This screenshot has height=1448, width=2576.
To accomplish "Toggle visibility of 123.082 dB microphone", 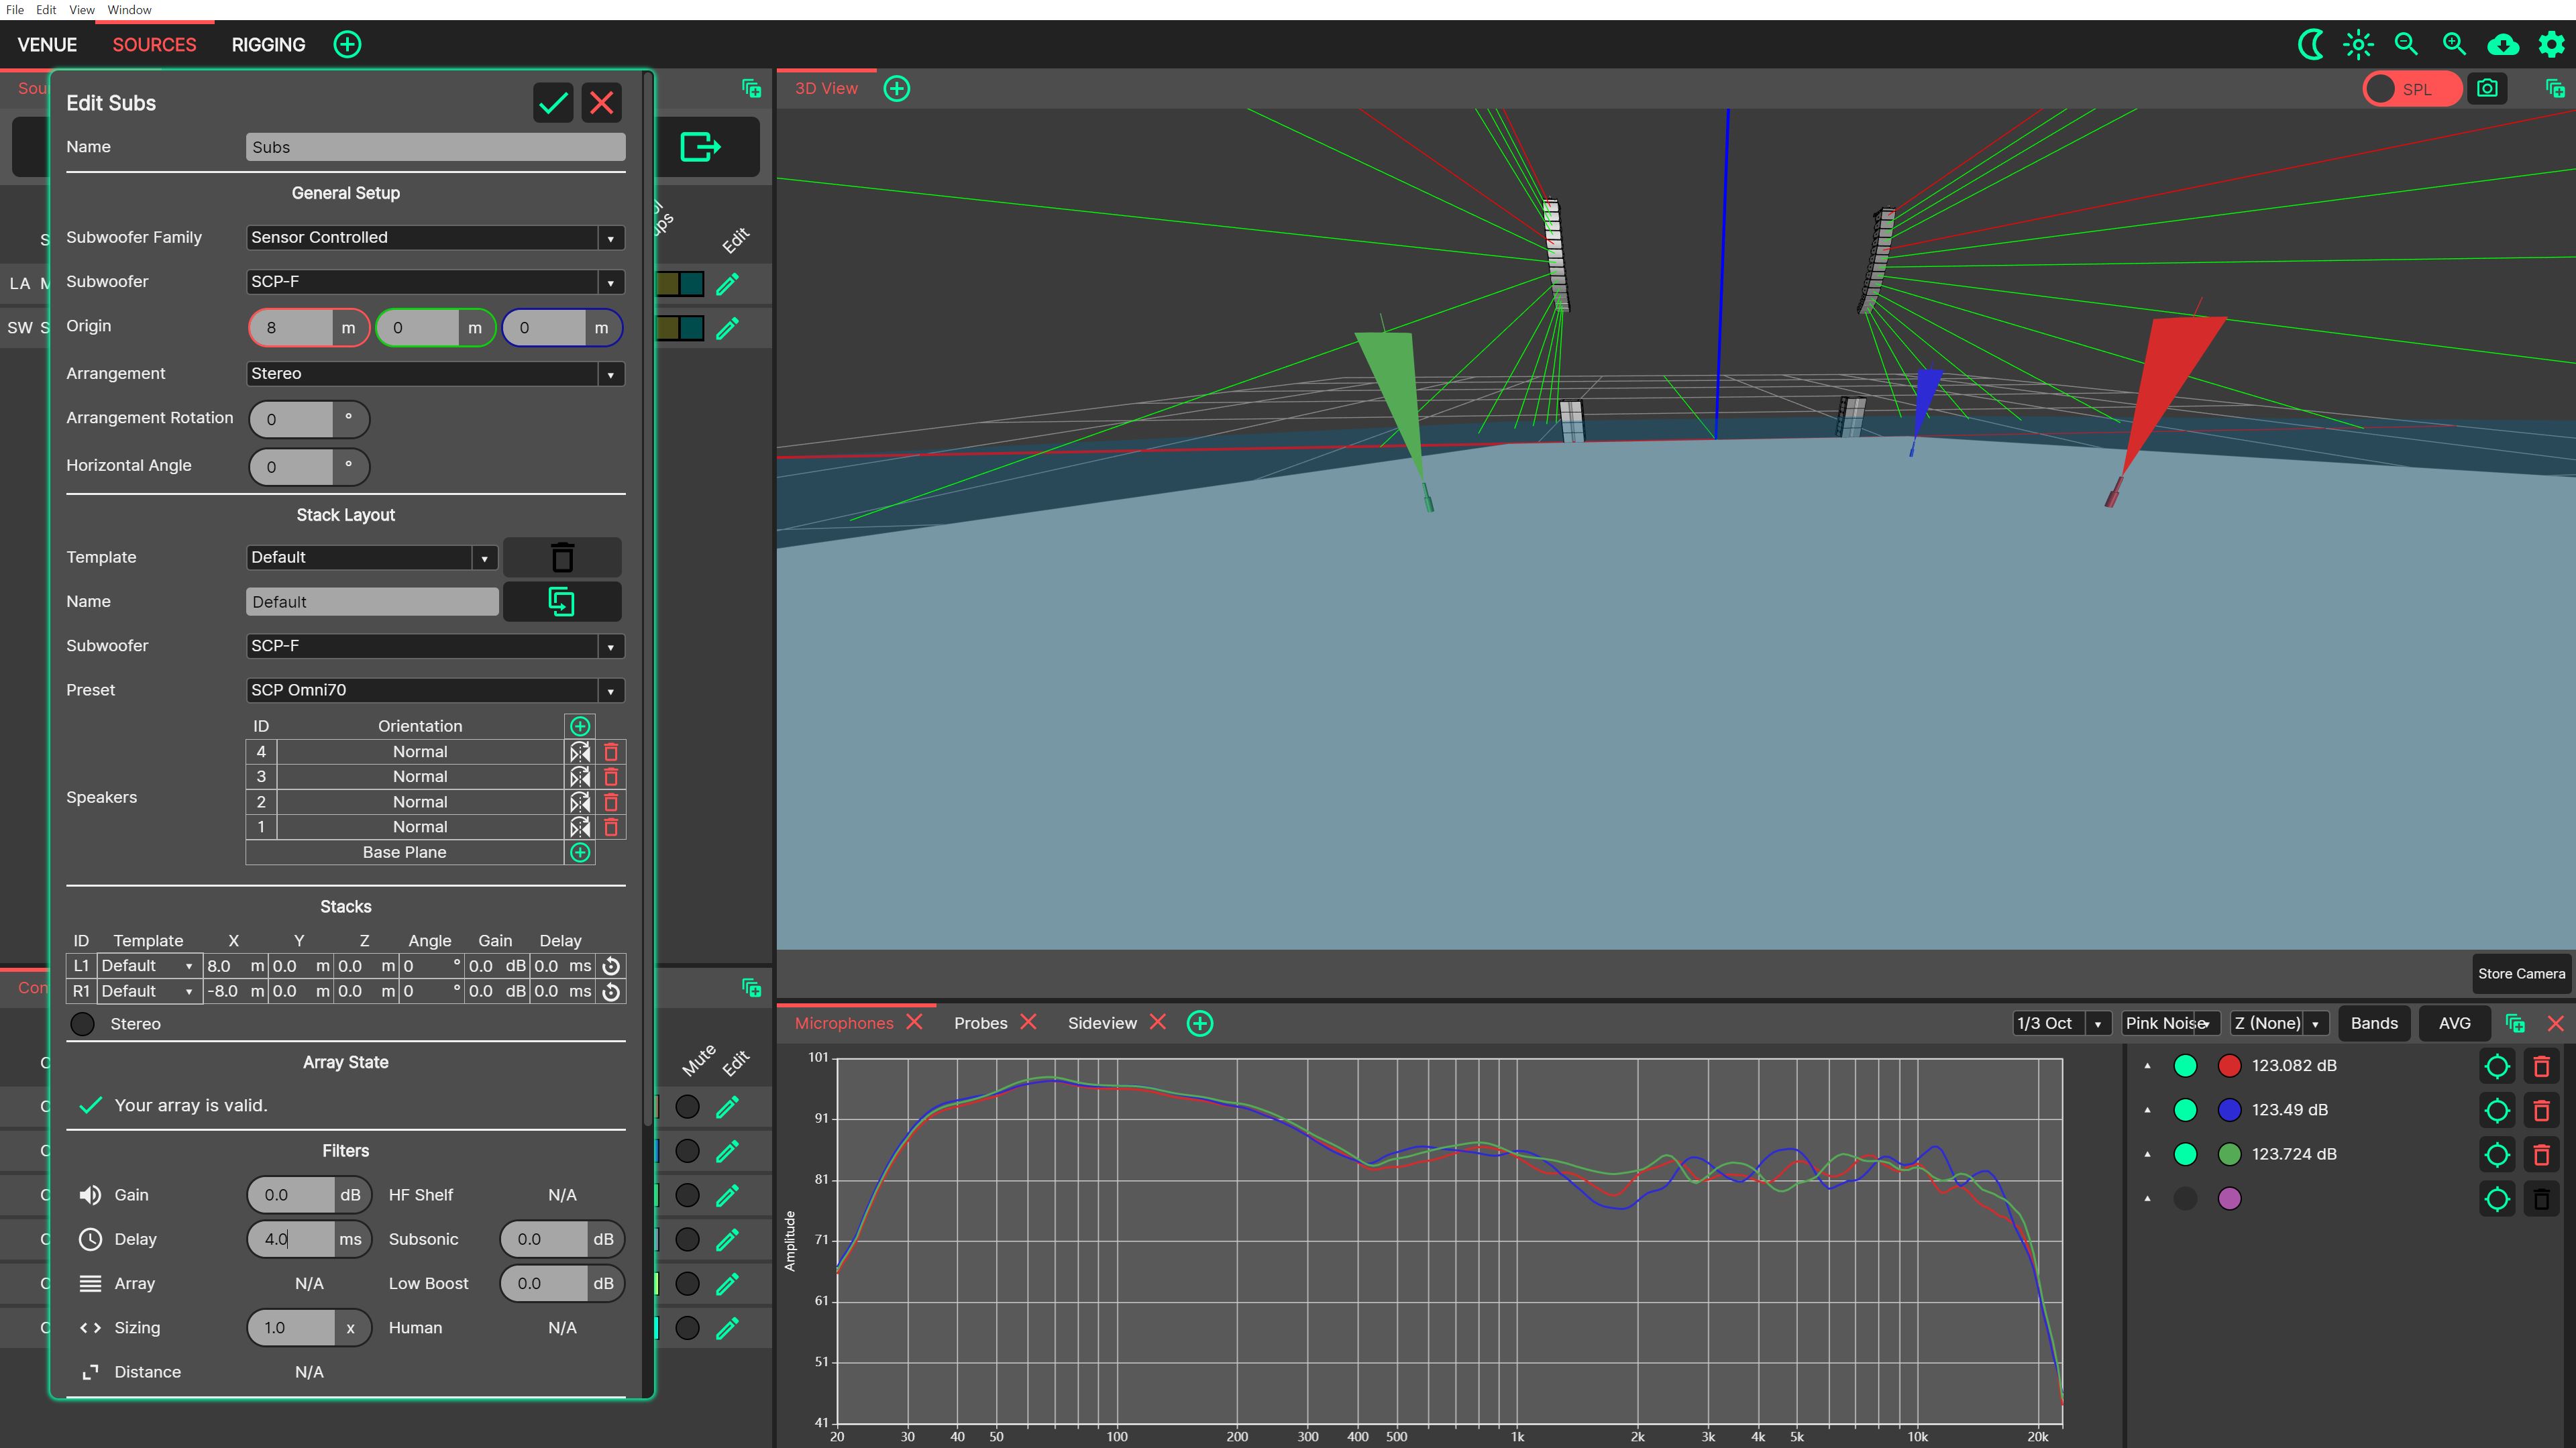I will click(2185, 1066).
